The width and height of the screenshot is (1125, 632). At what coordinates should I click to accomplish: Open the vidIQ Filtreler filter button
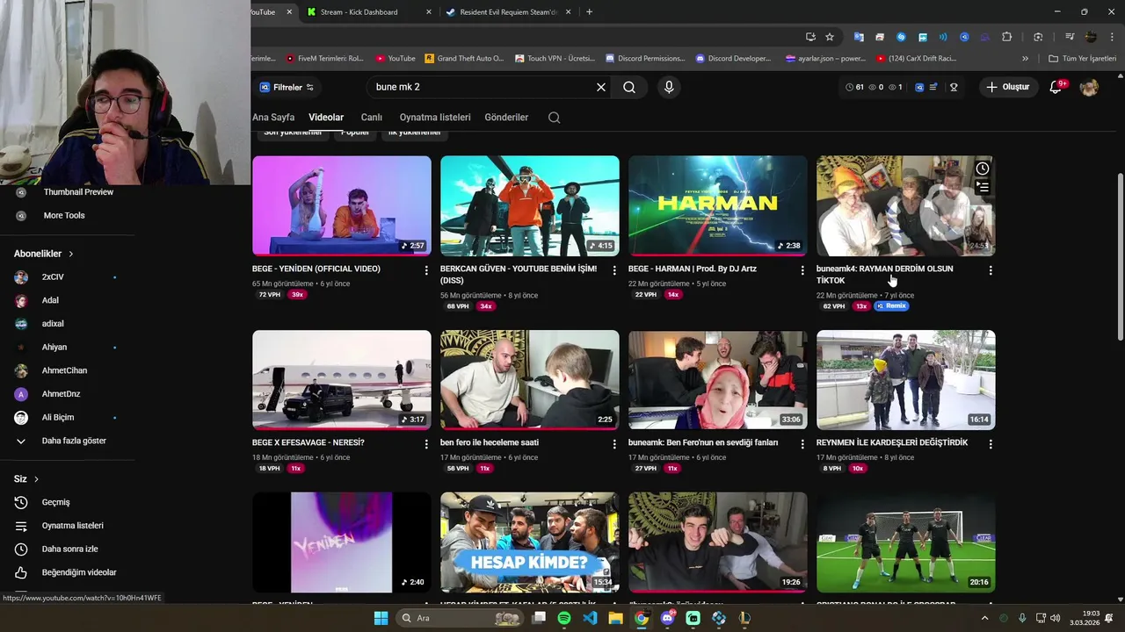tap(287, 88)
